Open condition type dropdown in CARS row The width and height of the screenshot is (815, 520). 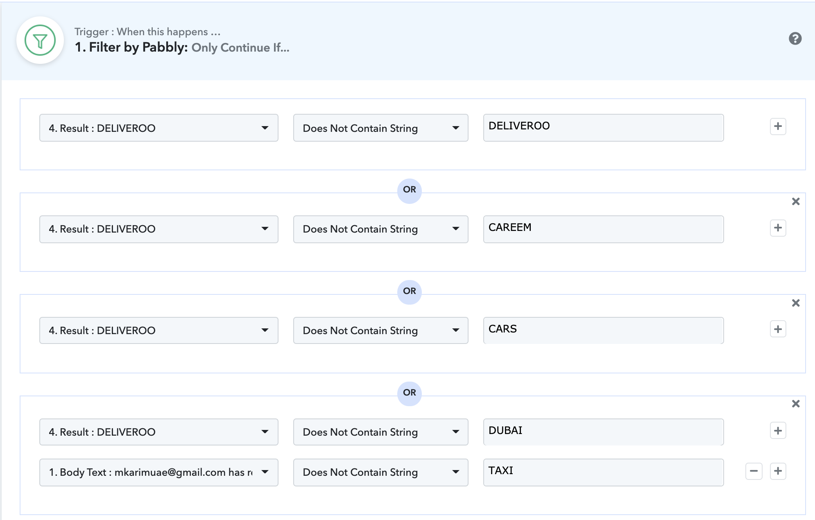coord(381,330)
